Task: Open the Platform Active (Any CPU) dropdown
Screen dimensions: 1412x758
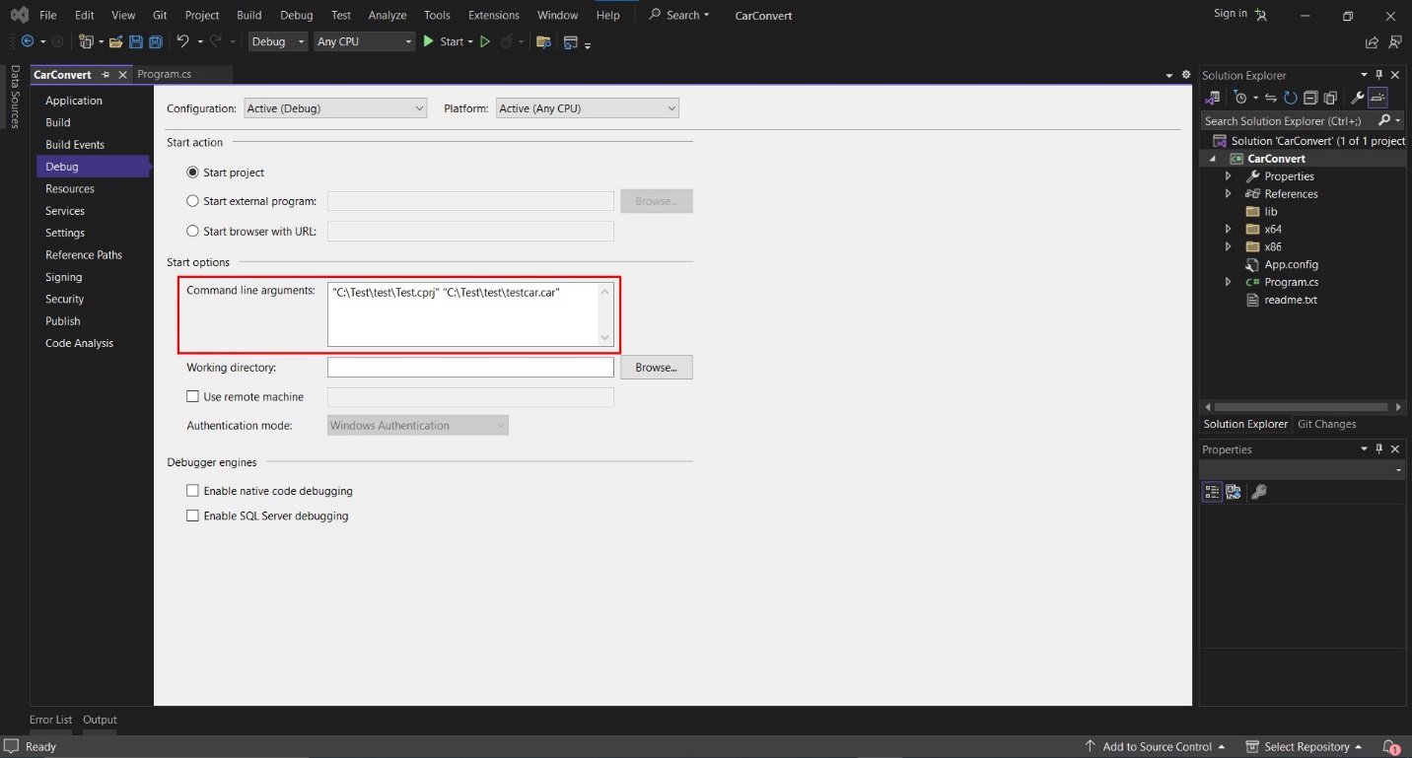Action: point(588,108)
